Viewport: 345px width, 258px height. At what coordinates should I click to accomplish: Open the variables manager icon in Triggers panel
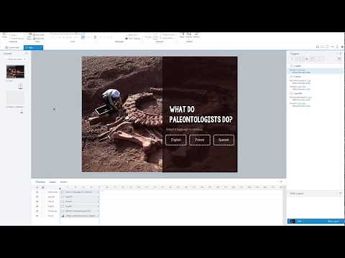click(339, 59)
